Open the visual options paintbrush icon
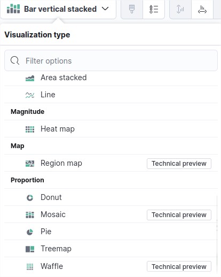This screenshot has height=277, width=221. pos(132,9)
